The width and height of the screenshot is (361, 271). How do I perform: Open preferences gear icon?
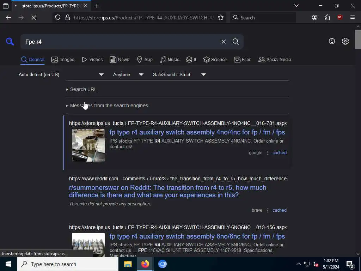coord(345,41)
